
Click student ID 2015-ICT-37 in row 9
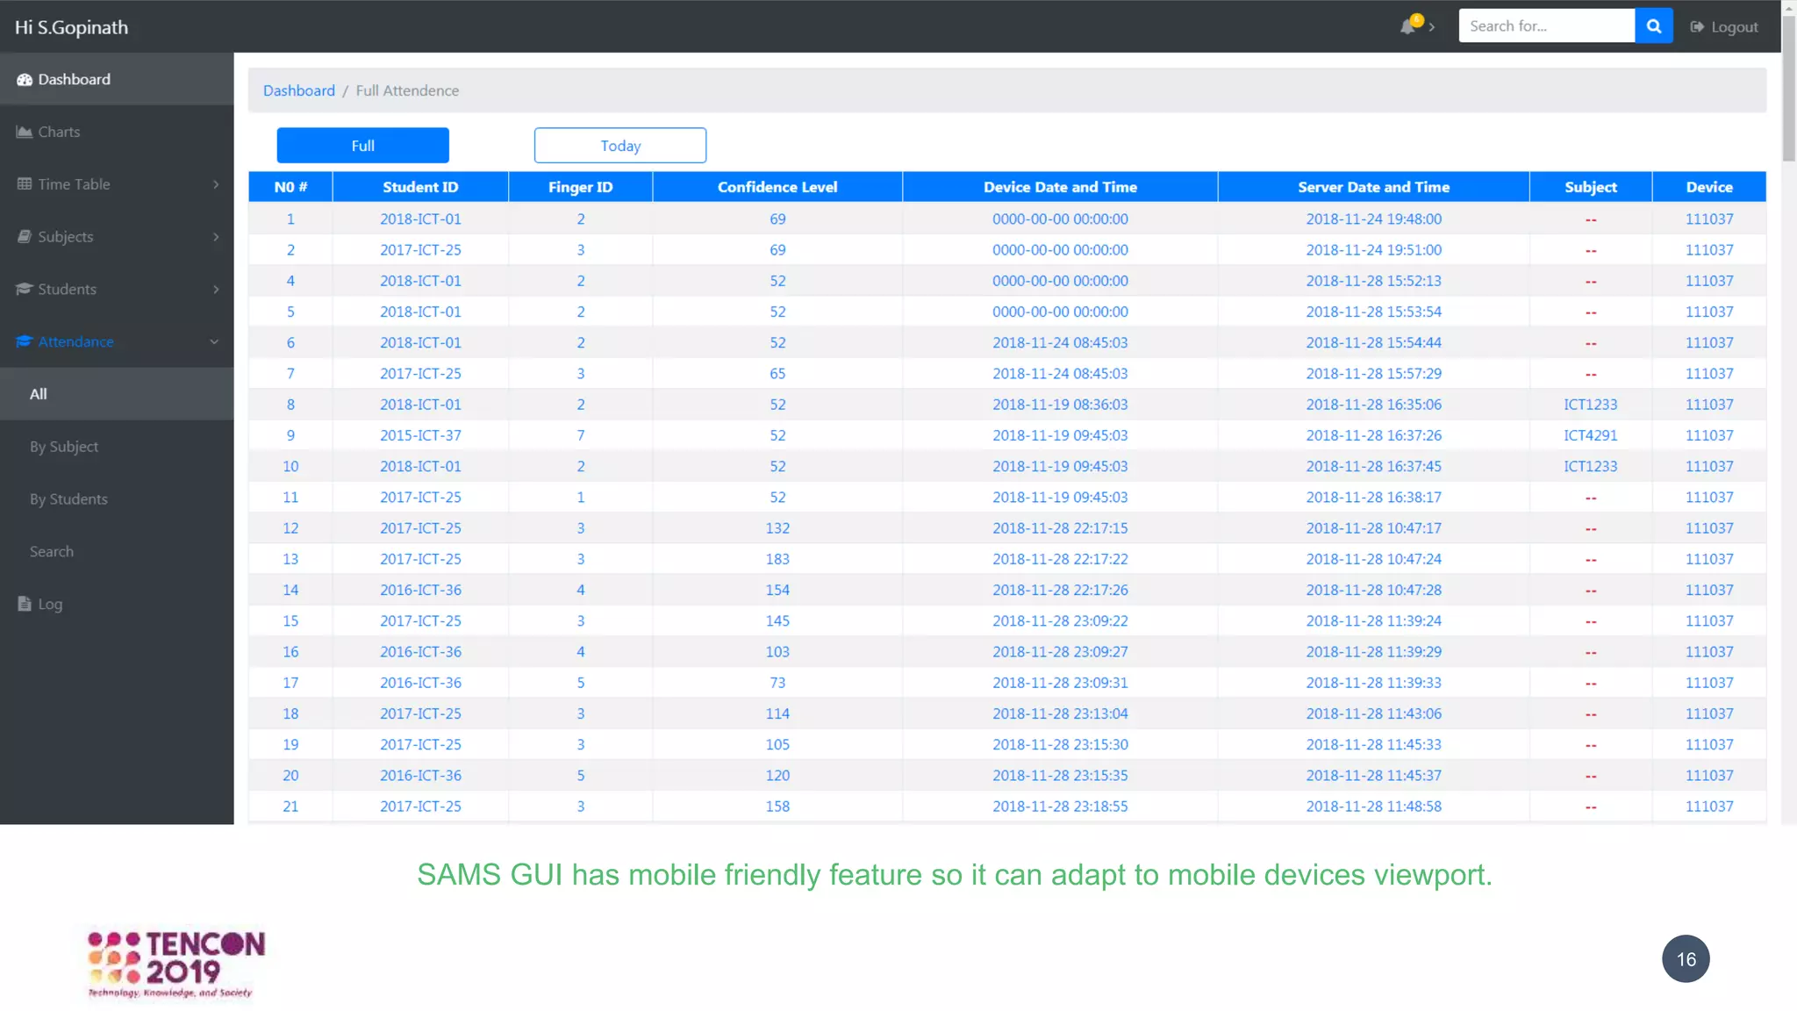[420, 435]
